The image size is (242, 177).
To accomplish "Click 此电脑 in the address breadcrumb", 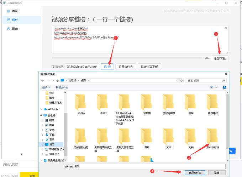I will click(72, 80).
